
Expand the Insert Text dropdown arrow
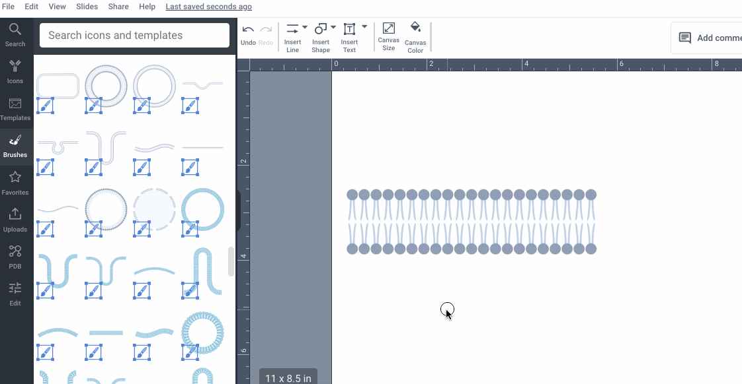pyautogui.click(x=364, y=28)
